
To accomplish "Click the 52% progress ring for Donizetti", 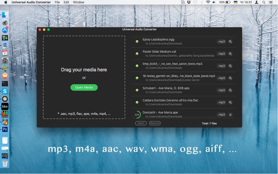I will (x=137, y=114).
